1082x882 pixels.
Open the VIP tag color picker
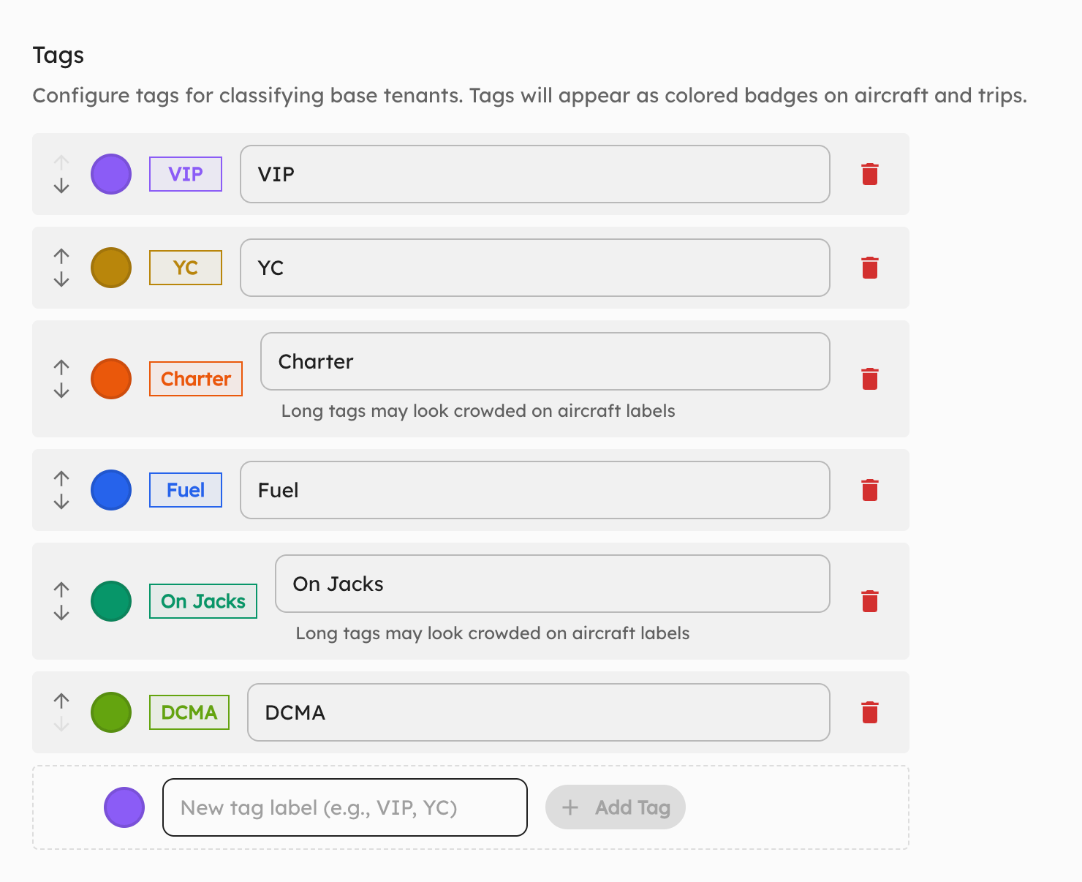[110, 174]
